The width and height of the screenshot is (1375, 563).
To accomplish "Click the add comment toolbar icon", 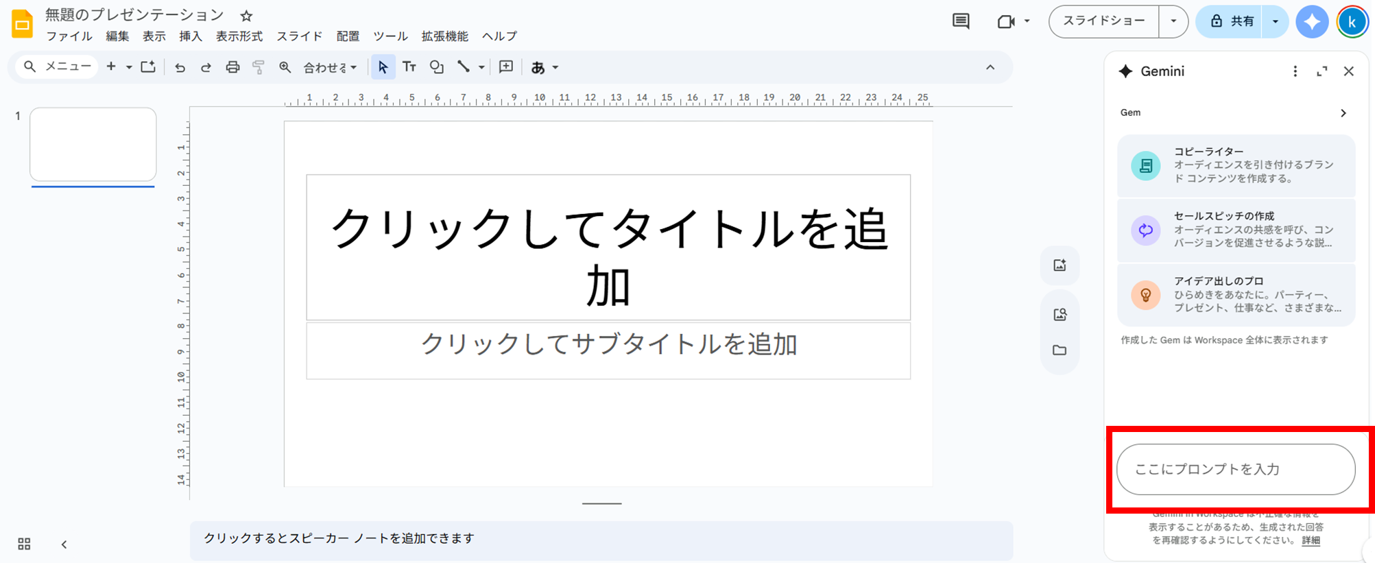I will [506, 67].
